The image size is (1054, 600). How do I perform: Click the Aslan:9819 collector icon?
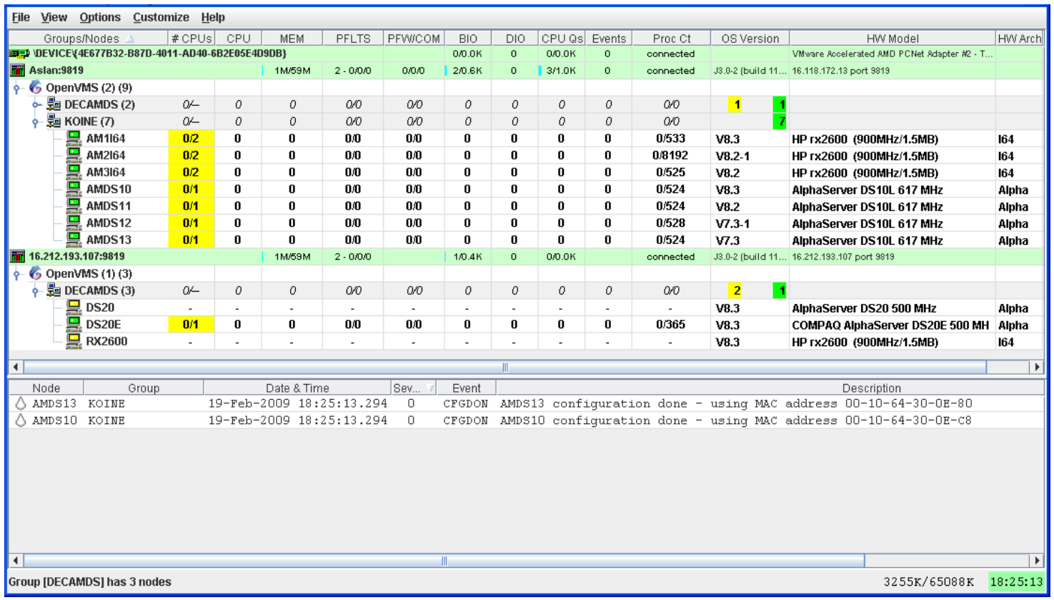click(x=17, y=70)
